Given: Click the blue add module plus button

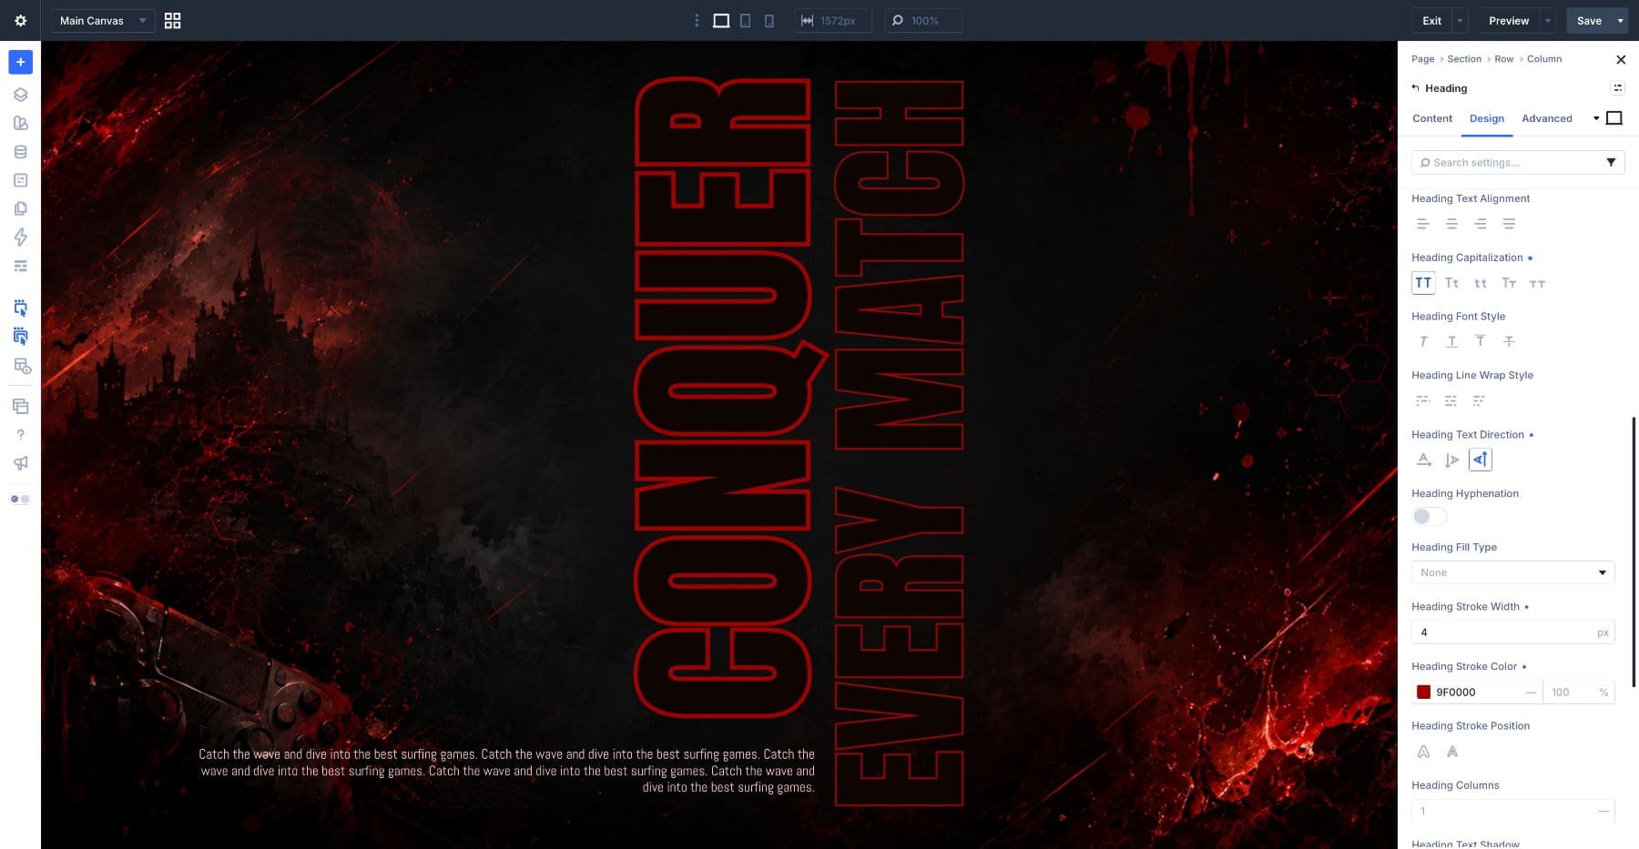Looking at the screenshot, I should click(20, 62).
